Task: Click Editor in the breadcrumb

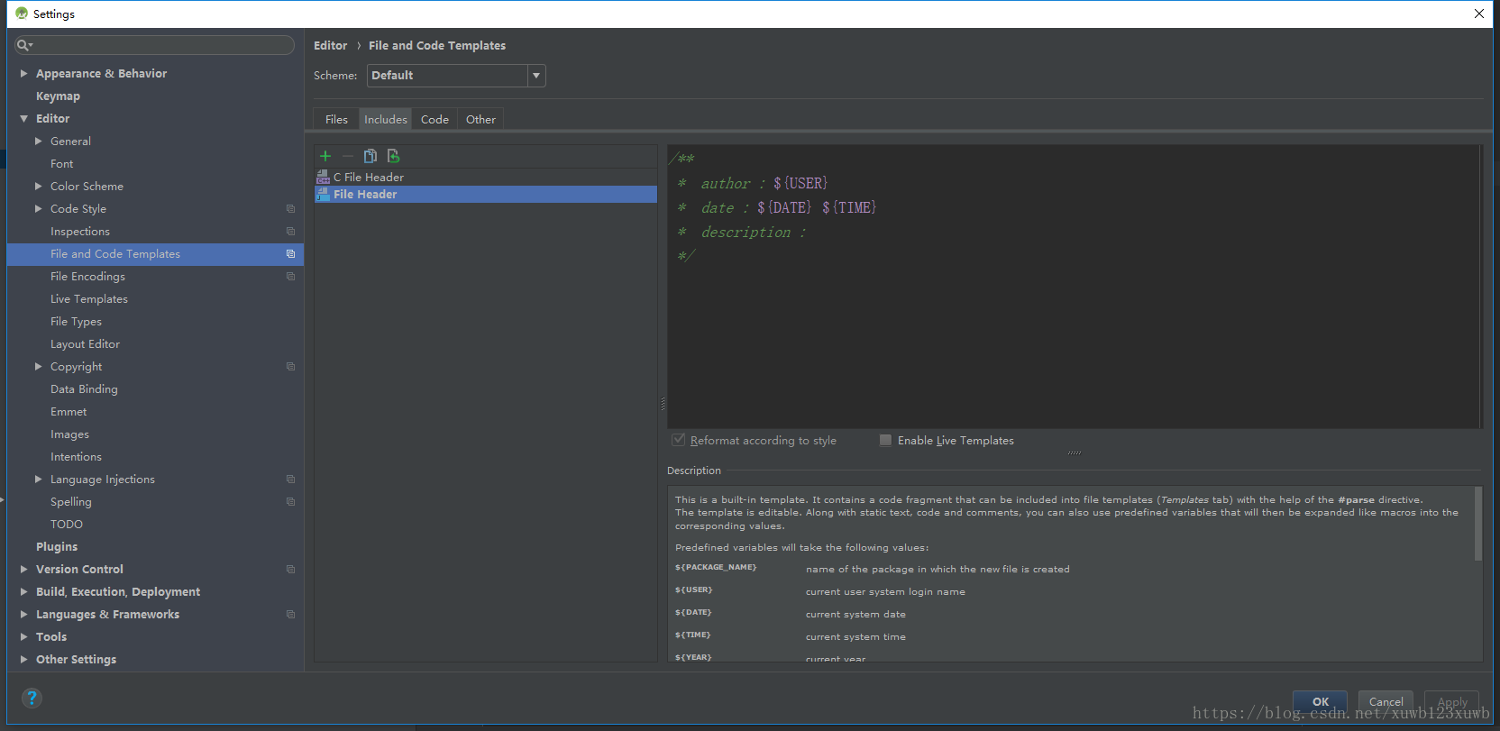Action: 330,46
